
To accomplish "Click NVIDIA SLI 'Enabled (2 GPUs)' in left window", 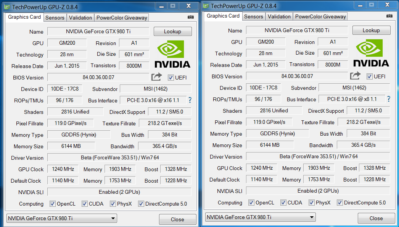I will pos(119,192).
